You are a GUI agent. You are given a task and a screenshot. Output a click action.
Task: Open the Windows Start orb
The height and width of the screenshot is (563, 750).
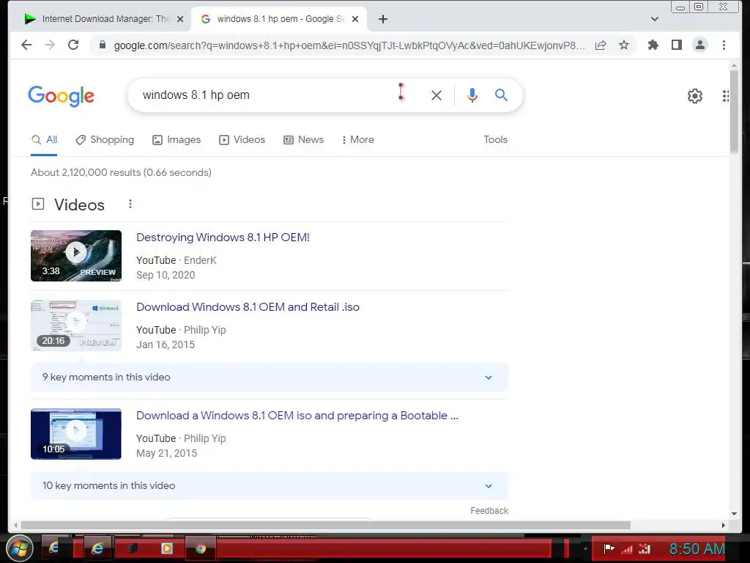18,548
